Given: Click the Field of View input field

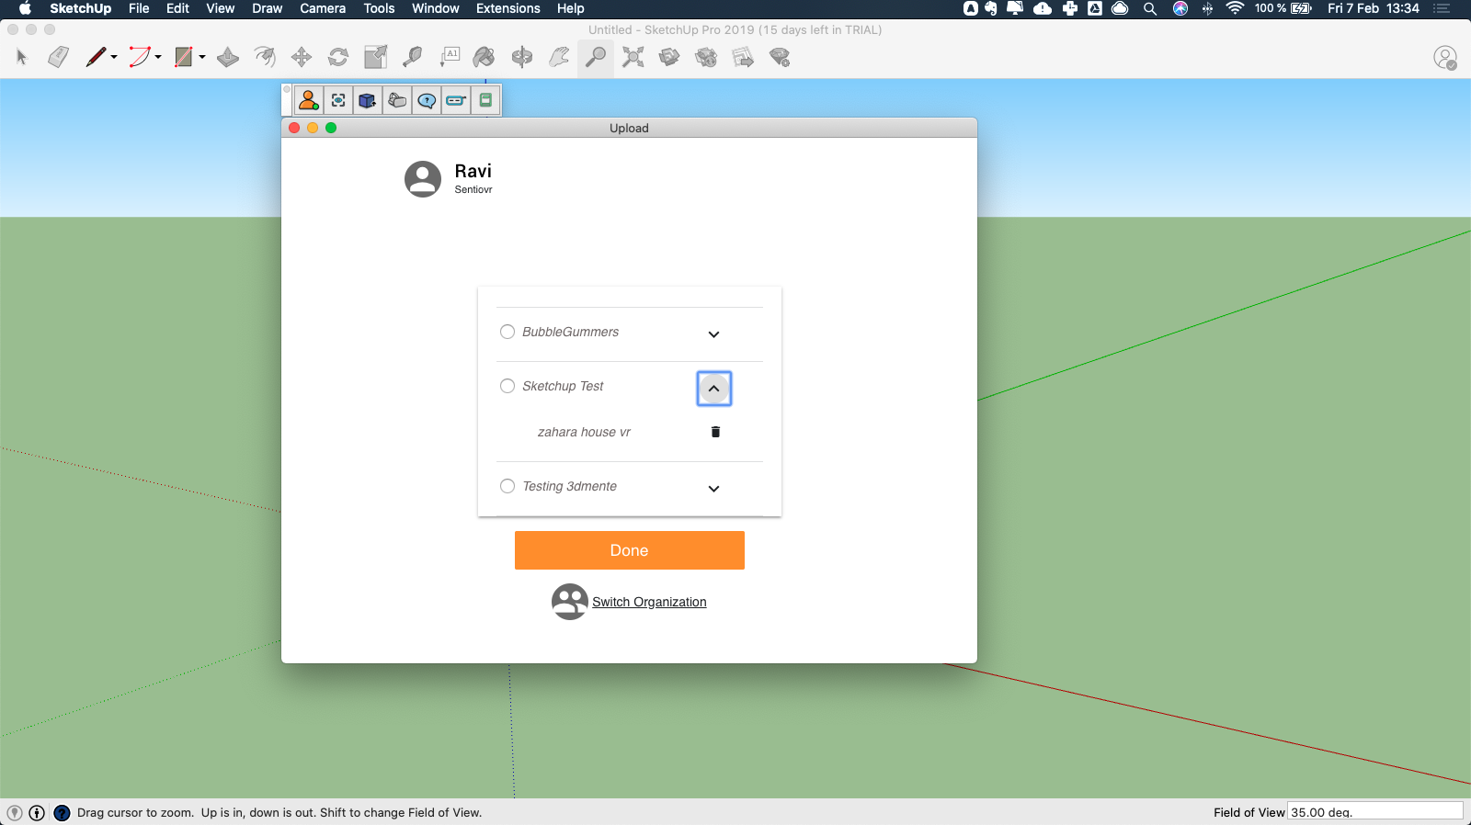Looking at the screenshot, I should pos(1374,811).
